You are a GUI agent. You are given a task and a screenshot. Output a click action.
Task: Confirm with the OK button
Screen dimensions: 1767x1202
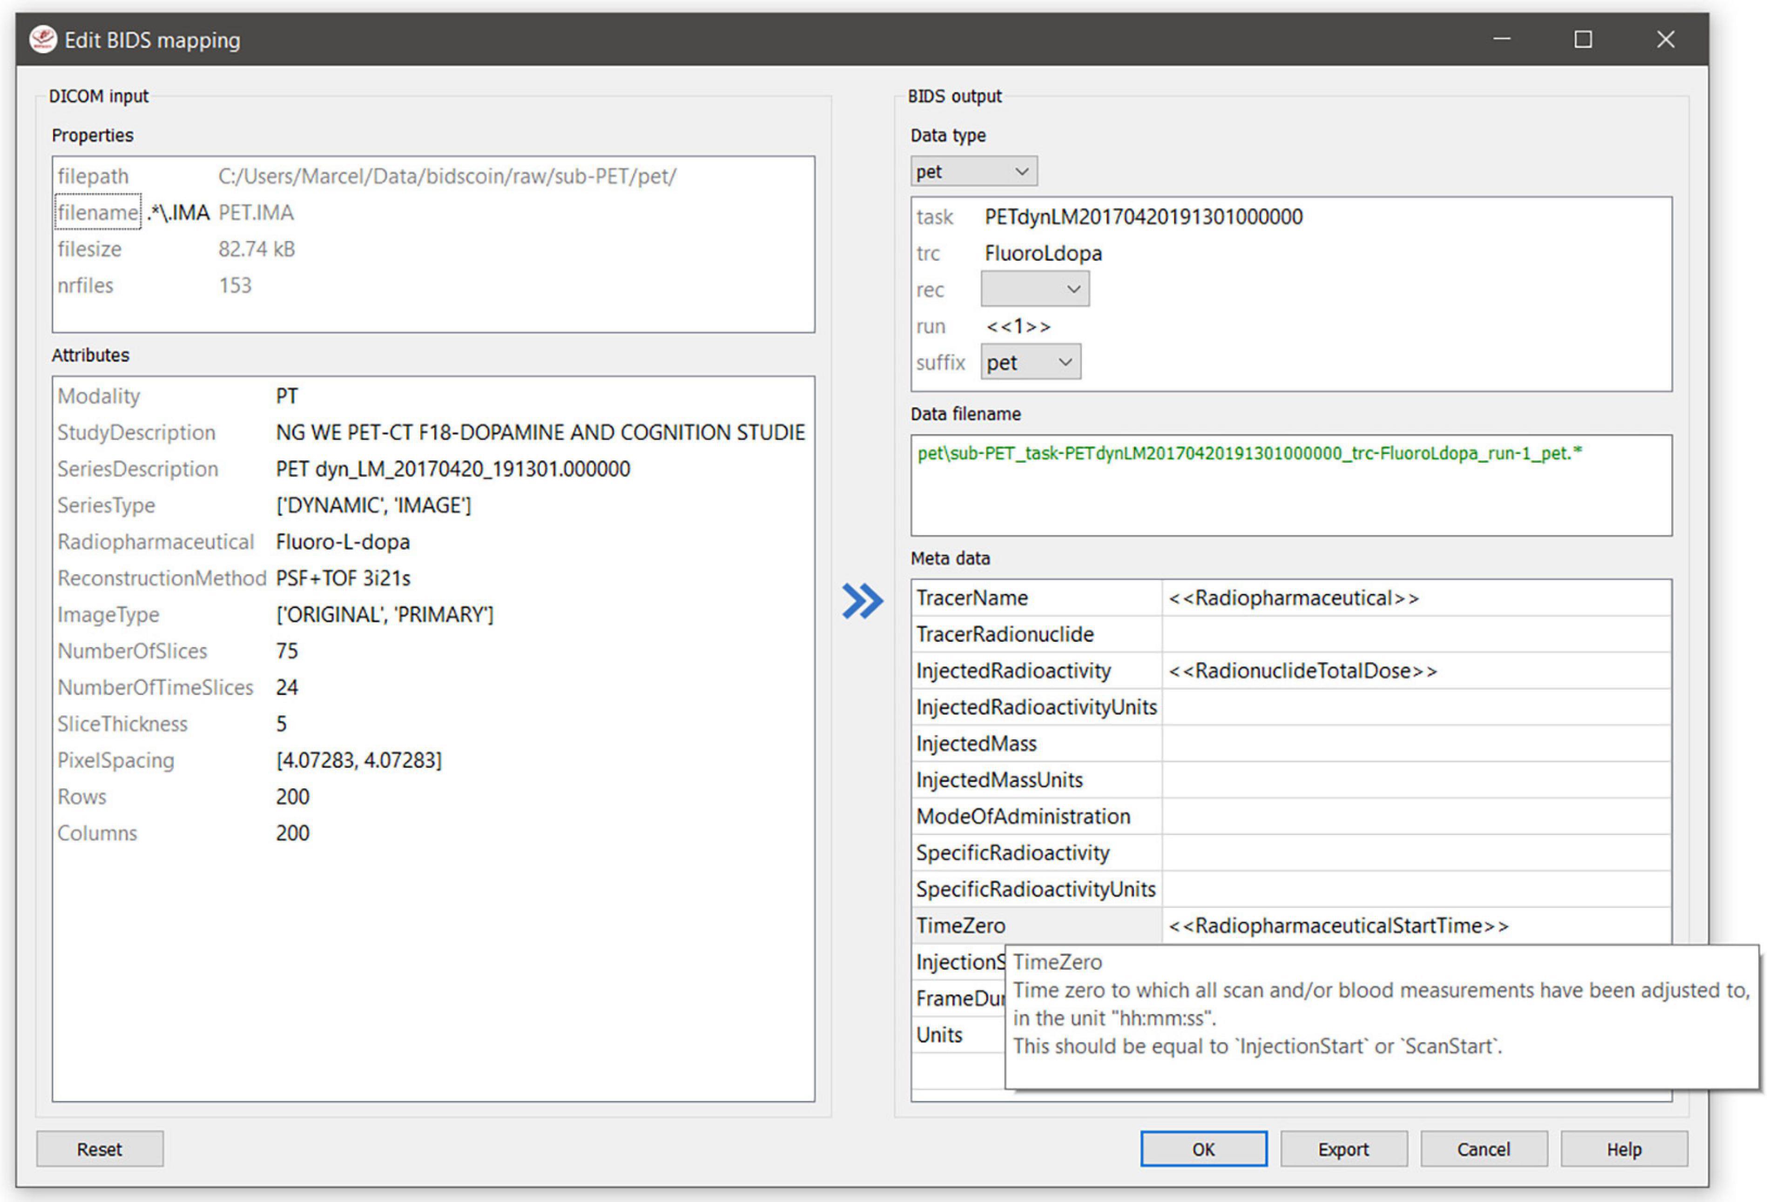(x=1204, y=1149)
